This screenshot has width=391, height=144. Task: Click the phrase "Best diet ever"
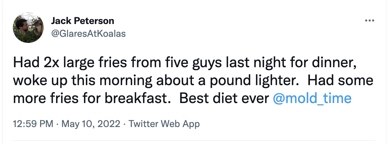pos(224,98)
